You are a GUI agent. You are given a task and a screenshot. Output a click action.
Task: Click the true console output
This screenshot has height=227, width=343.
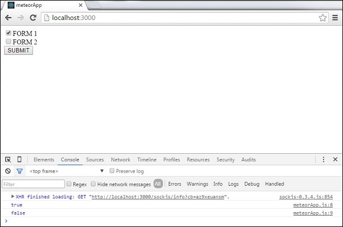[17, 205]
